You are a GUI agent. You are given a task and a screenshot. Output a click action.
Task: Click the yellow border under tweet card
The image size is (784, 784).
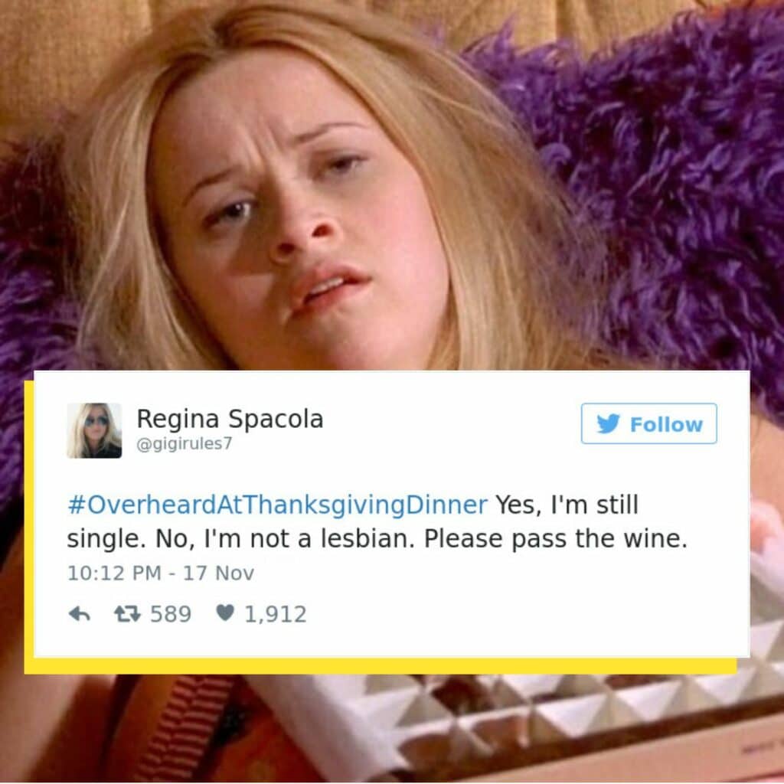[380, 666]
